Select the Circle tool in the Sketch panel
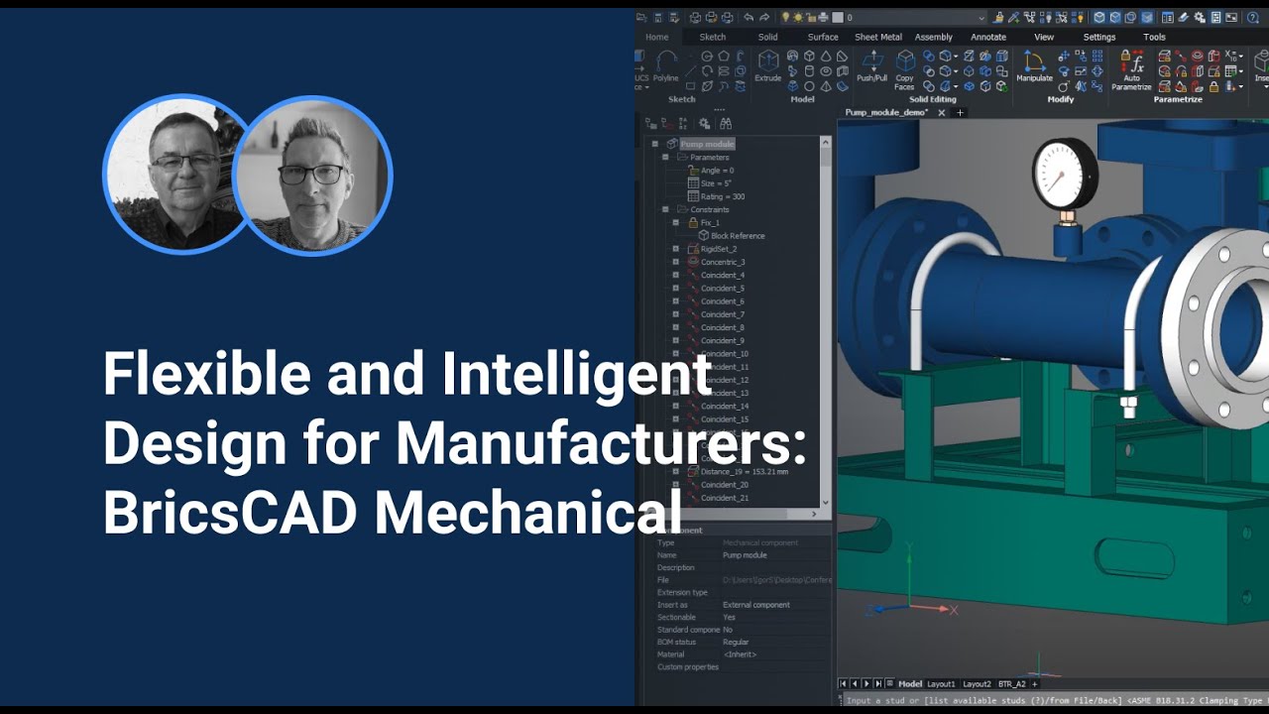The width and height of the screenshot is (1269, 714). (x=707, y=56)
